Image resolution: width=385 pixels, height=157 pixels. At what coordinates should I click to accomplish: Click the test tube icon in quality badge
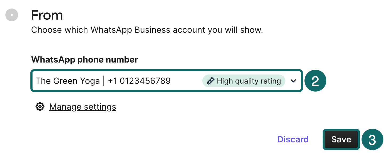tap(211, 81)
